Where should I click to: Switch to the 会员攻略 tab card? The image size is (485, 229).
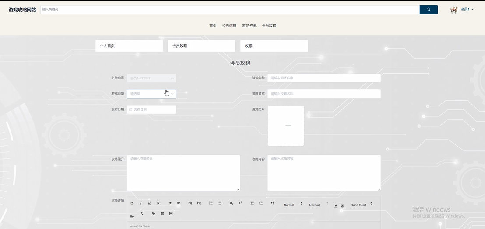pos(202,46)
